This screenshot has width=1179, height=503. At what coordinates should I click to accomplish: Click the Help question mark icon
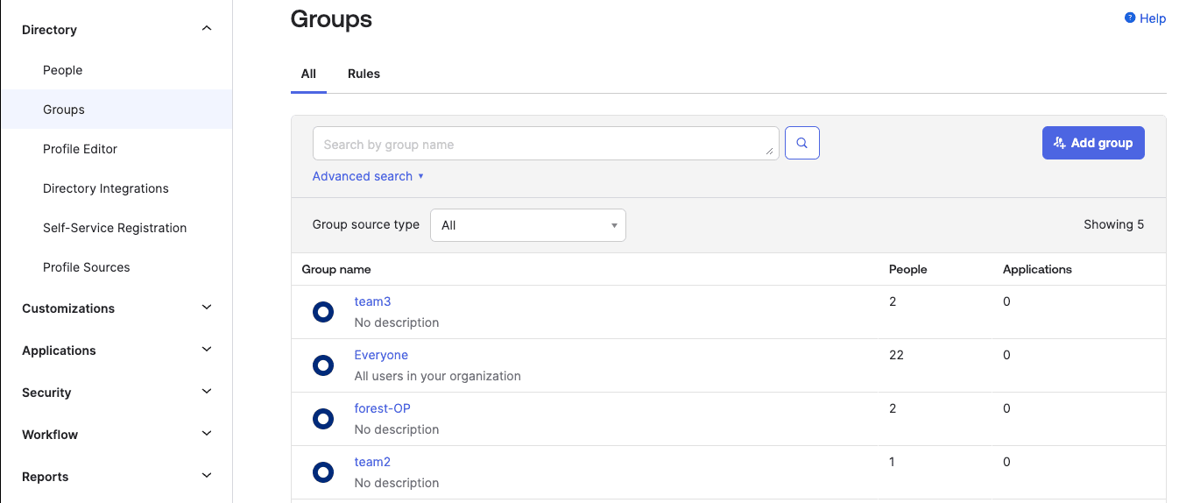point(1130,18)
